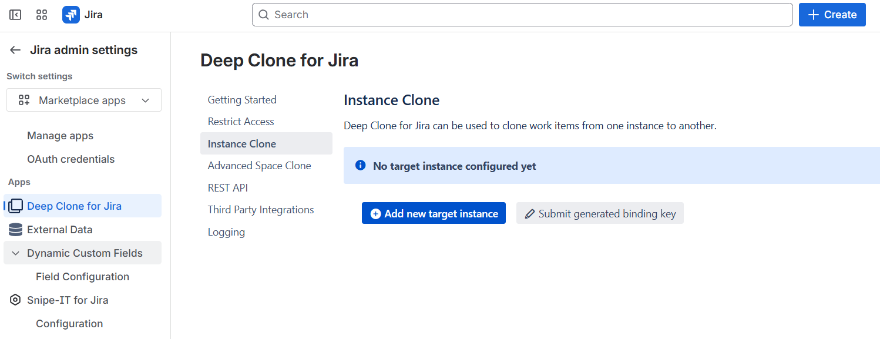This screenshot has width=880, height=339.
Task: Click the External Data database icon
Action: (16, 230)
